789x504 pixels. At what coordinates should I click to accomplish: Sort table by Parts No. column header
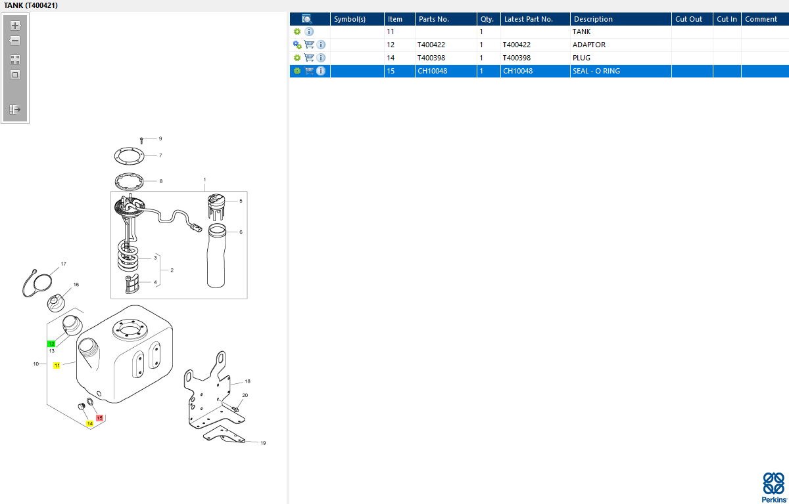pyautogui.click(x=446, y=19)
